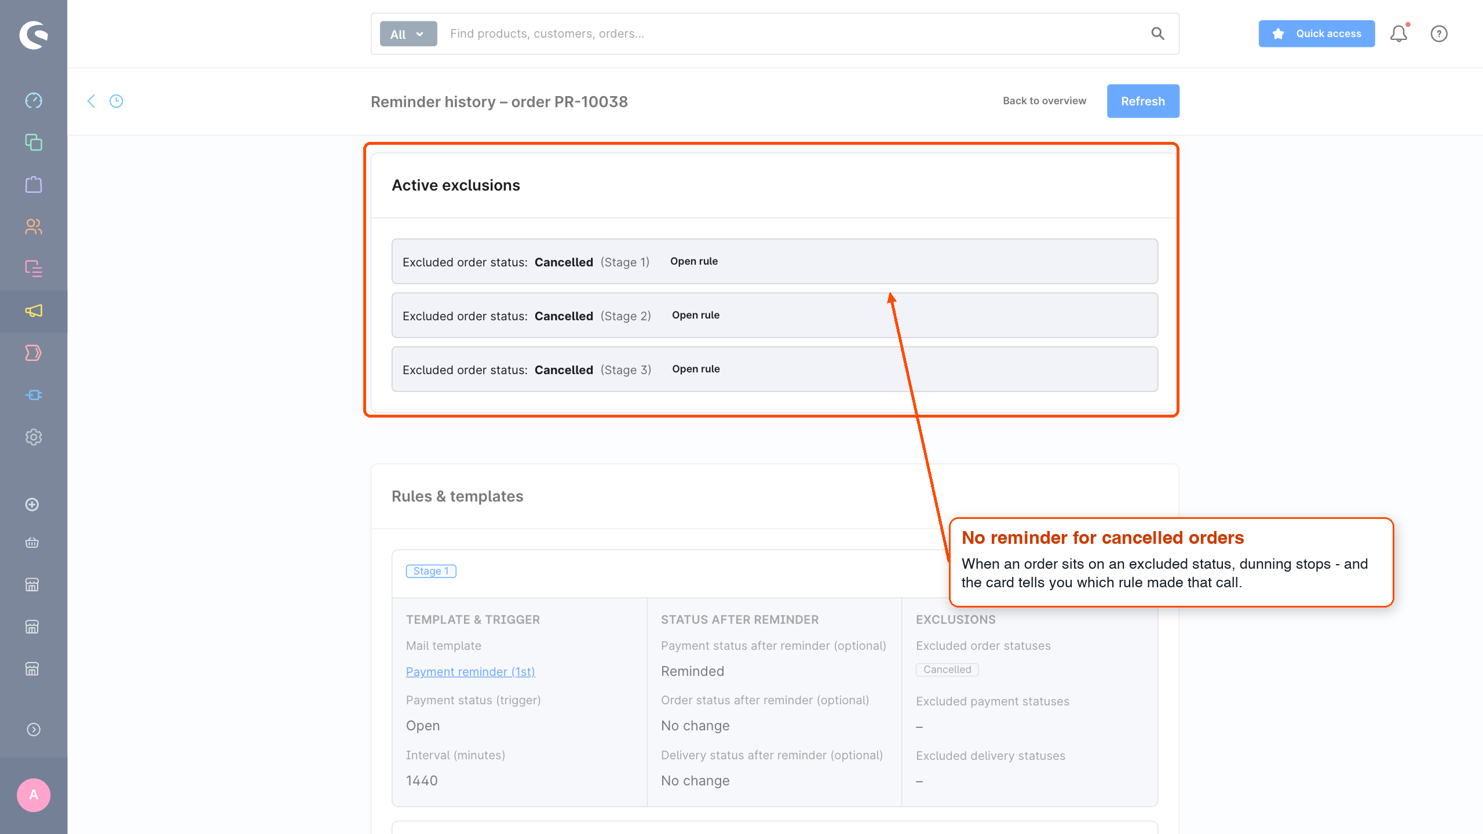The width and height of the screenshot is (1483, 834).
Task: Expand the All search filter dropdown
Action: (408, 34)
